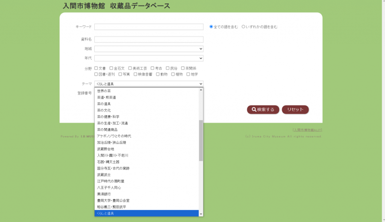Toggle the 茶関係 checkbox
The width and height of the screenshot is (385, 222).
click(x=183, y=68)
